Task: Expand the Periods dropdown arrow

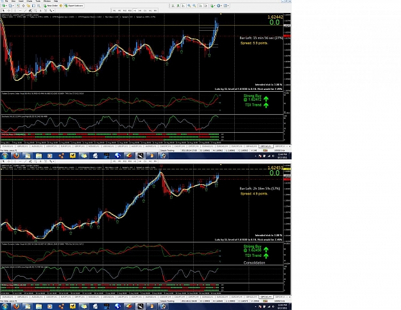Action: [x=221, y=6]
